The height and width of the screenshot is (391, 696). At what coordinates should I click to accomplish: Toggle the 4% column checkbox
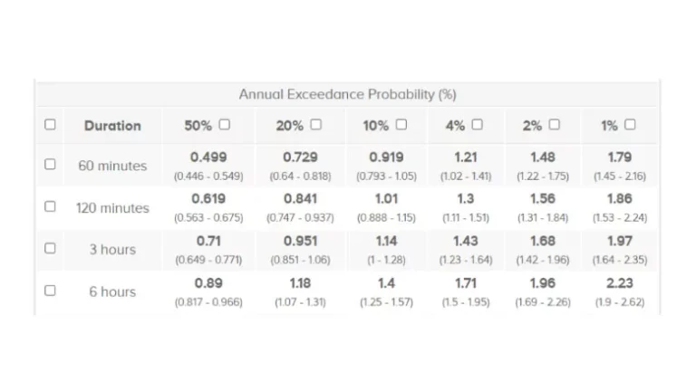[x=478, y=125]
